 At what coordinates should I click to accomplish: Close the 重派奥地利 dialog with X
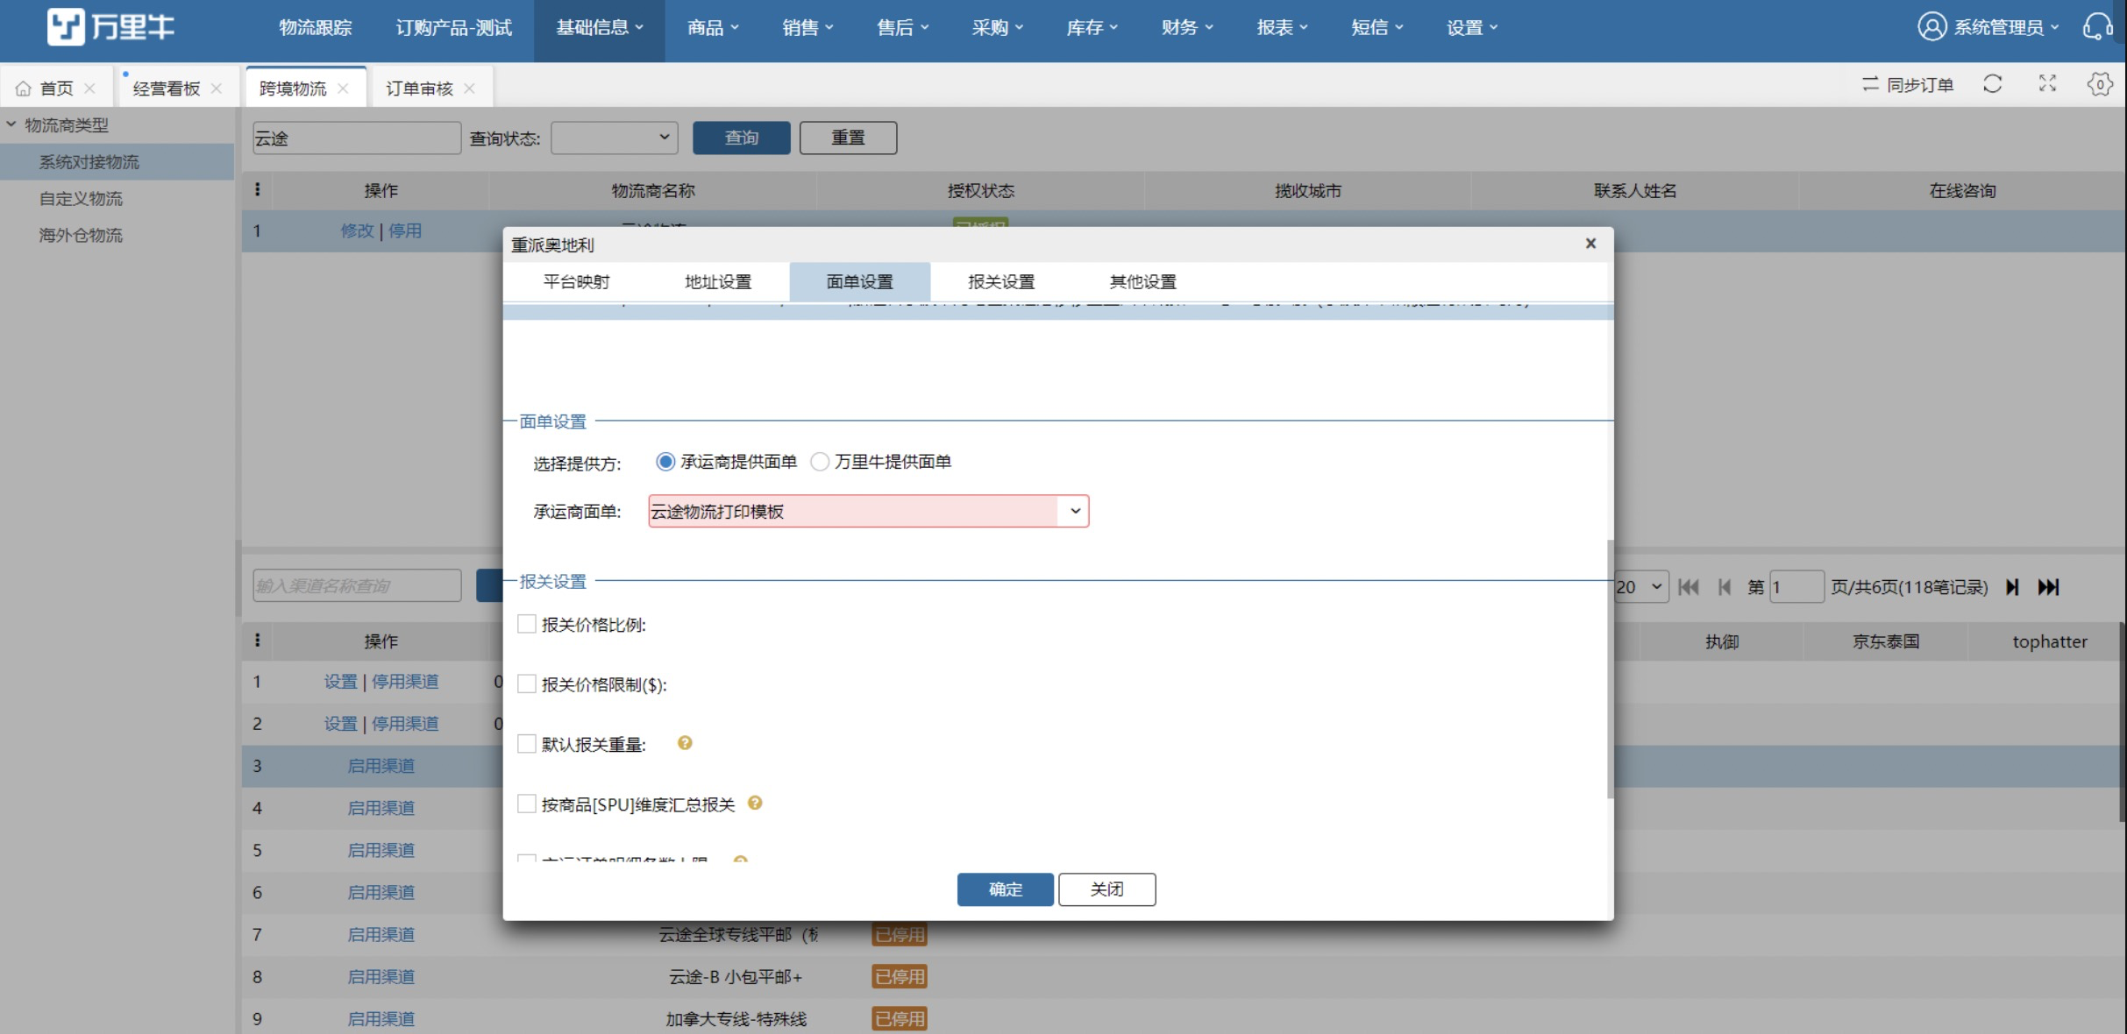click(x=1590, y=244)
